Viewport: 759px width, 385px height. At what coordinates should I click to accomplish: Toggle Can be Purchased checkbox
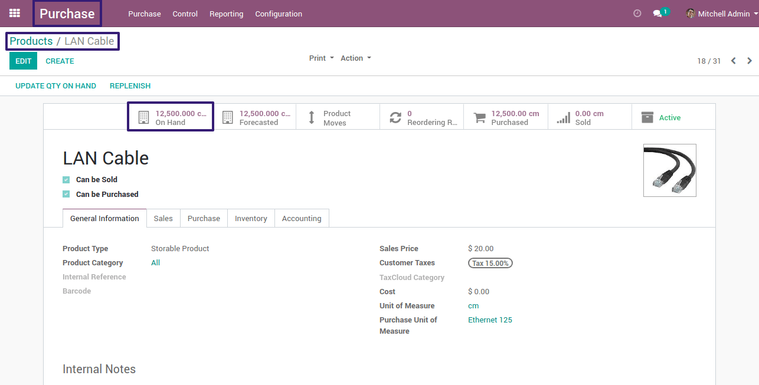[66, 194]
